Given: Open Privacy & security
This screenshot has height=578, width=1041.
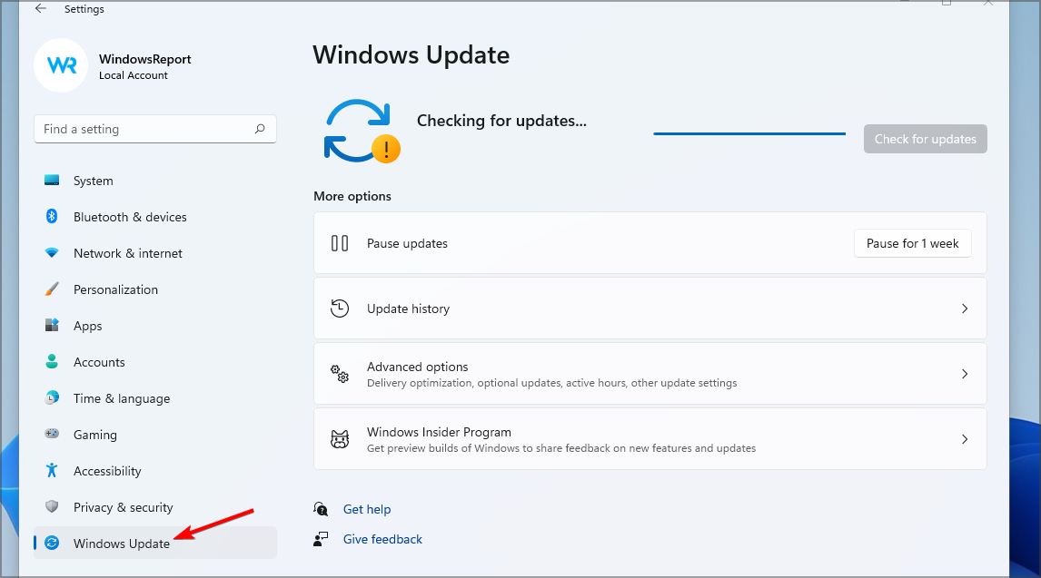Looking at the screenshot, I should (155, 507).
